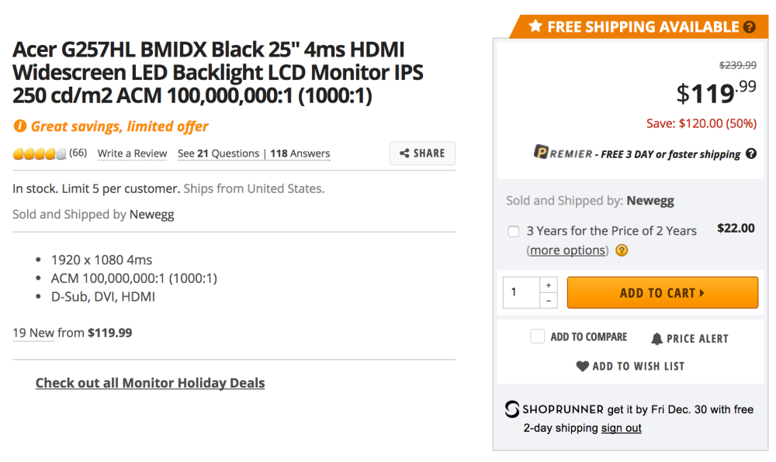Increase quantity with the plus stepper
Screen dimensions: 776x462
pyautogui.click(x=549, y=285)
